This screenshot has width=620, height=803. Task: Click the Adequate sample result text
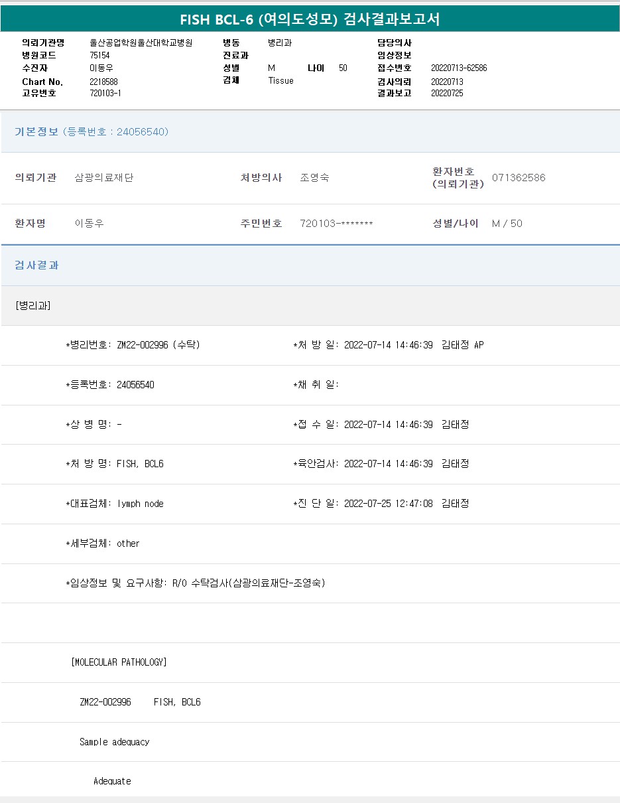(x=112, y=781)
